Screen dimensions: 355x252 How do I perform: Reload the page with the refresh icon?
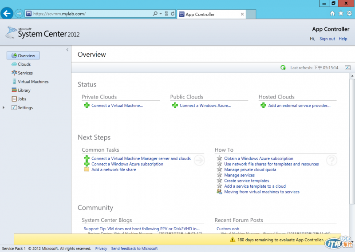(x=173, y=14)
